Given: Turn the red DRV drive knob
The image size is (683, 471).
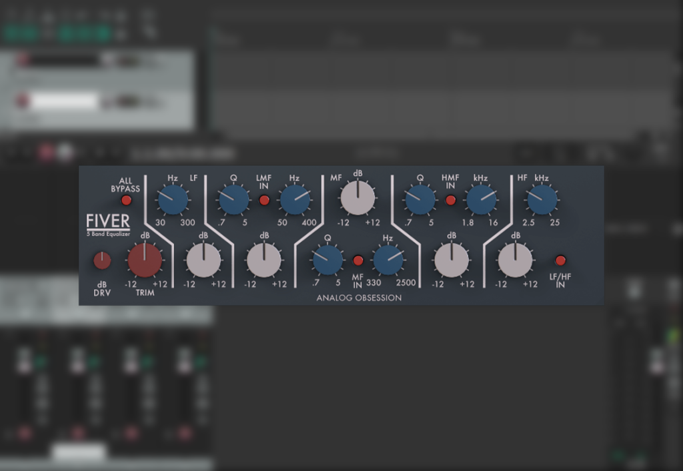Looking at the screenshot, I should coord(101,260).
